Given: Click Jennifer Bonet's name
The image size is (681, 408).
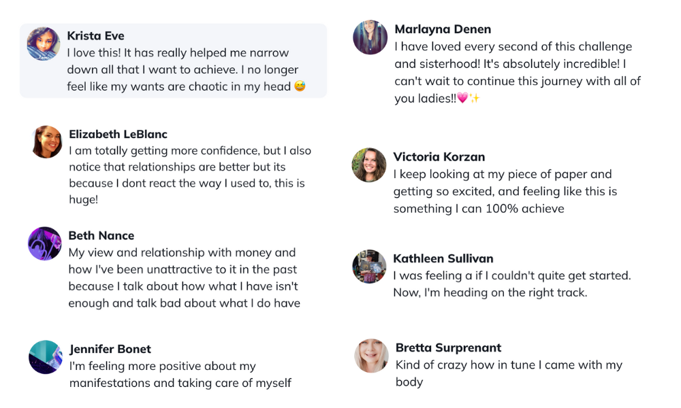Looking at the screenshot, I should tap(110, 350).
